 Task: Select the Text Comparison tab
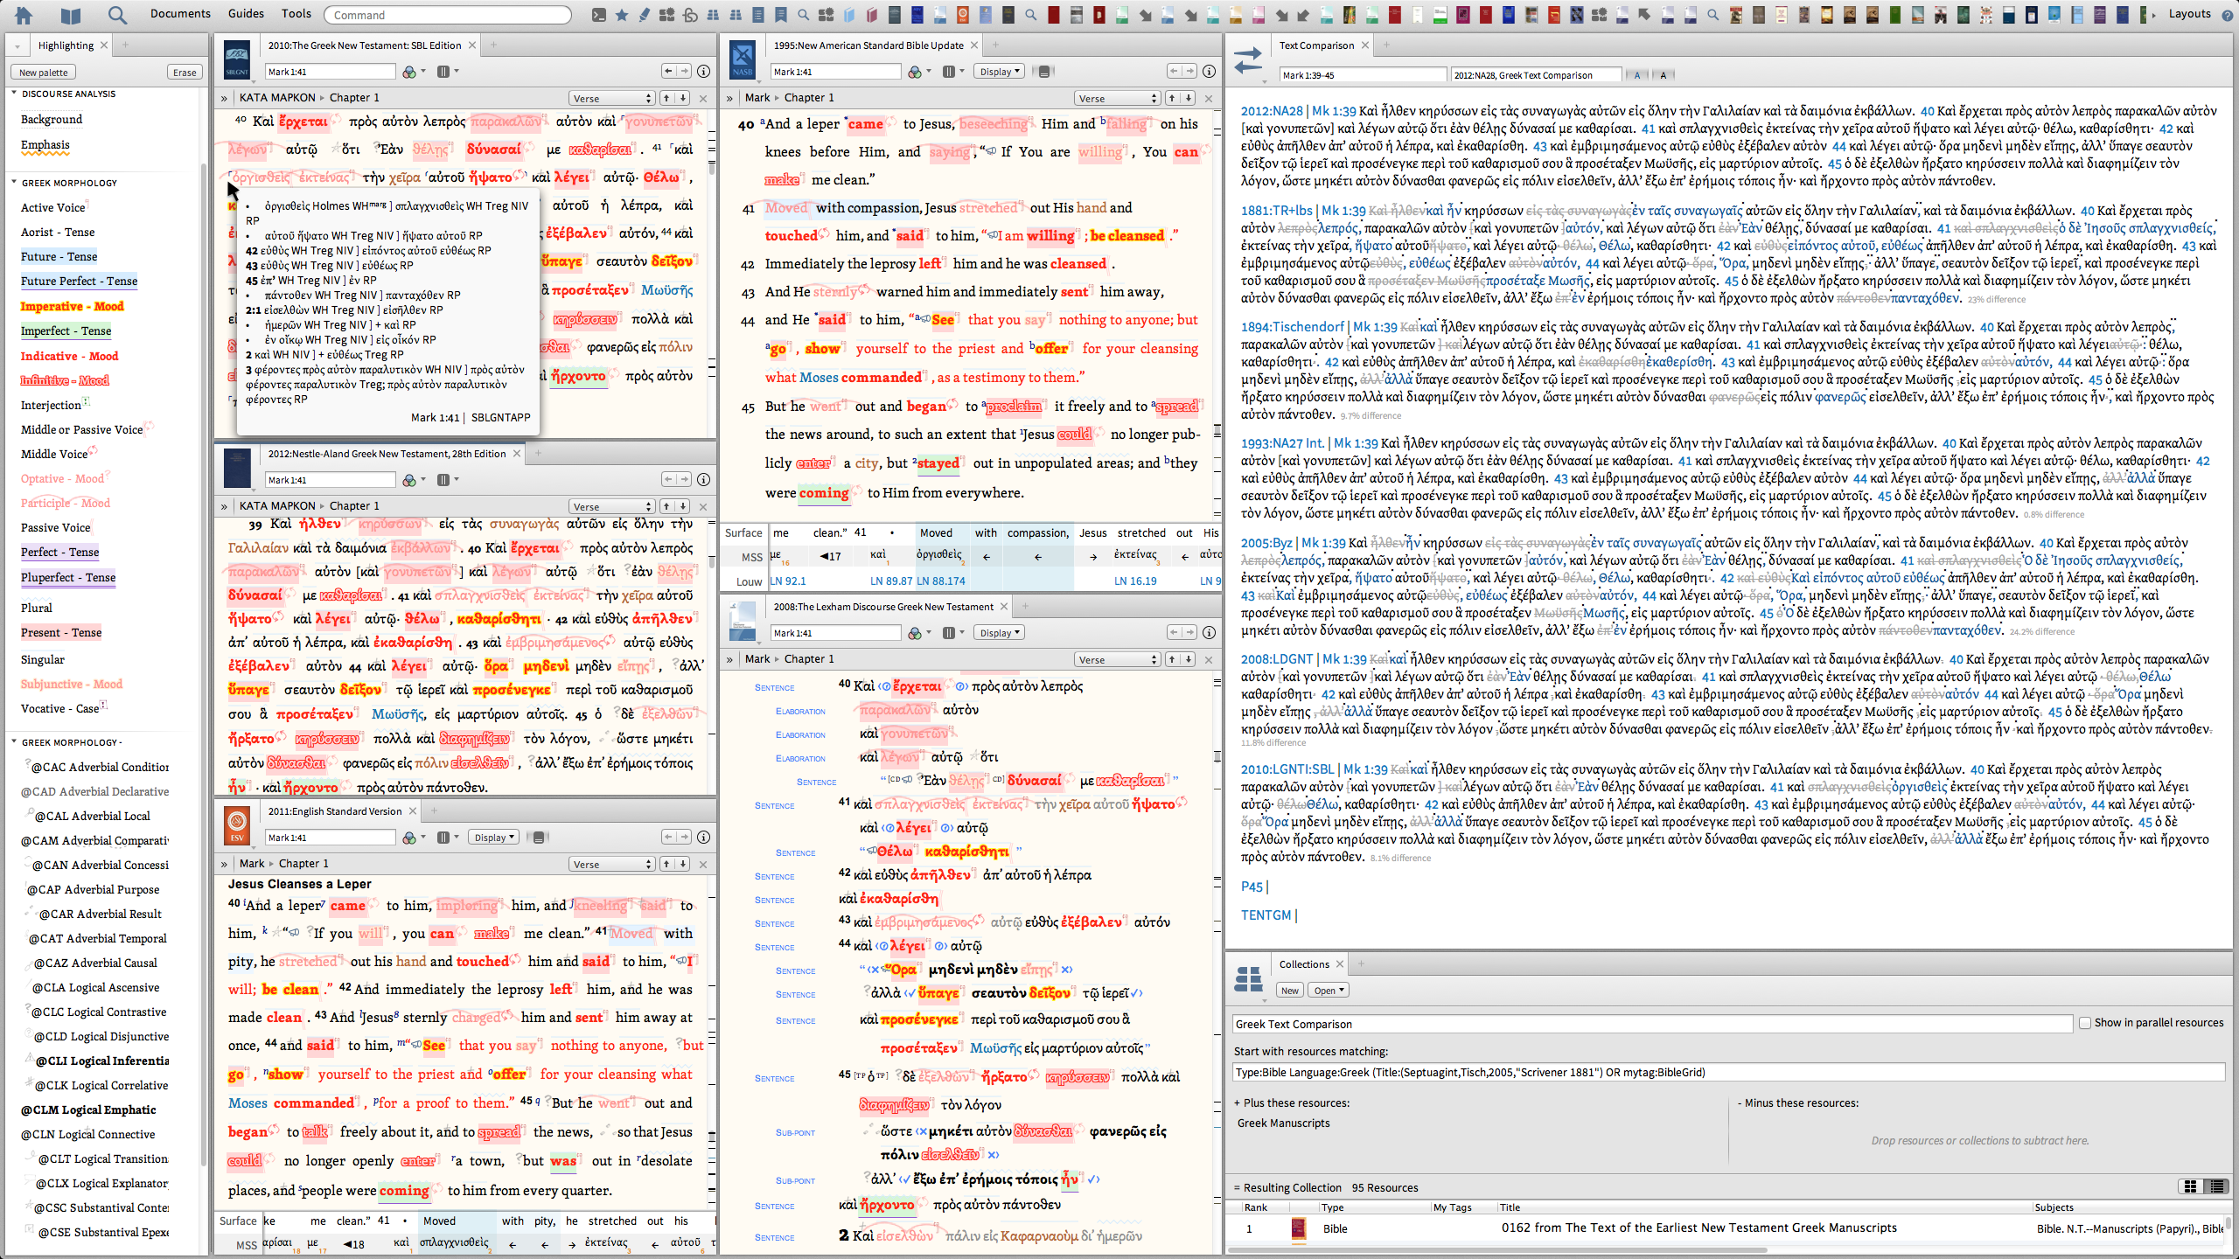(1315, 45)
